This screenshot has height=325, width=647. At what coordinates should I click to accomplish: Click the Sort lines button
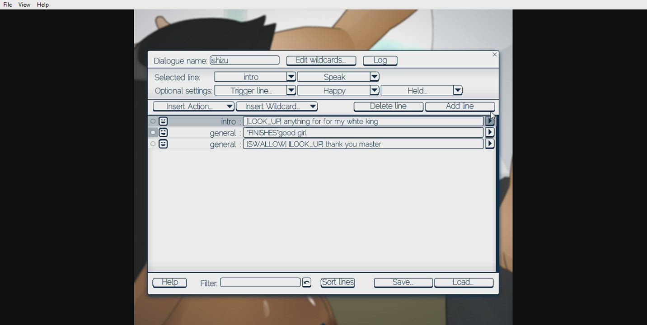click(338, 283)
